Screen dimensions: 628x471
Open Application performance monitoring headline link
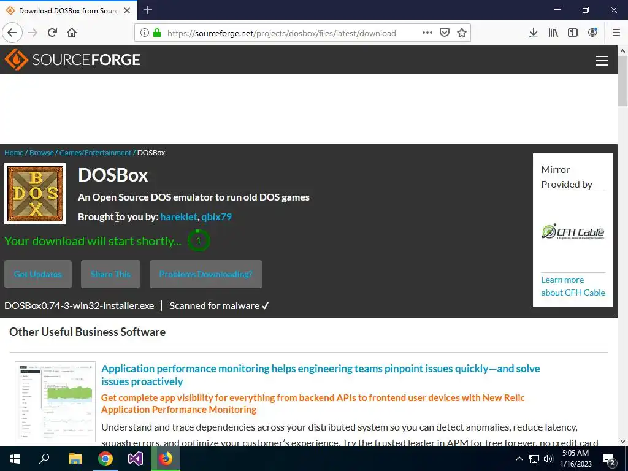tap(320, 375)
